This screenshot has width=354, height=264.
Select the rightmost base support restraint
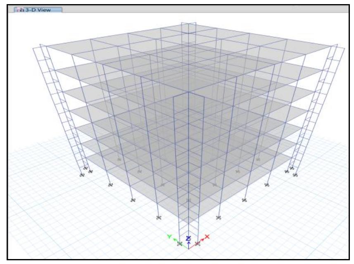pos(295,175)
